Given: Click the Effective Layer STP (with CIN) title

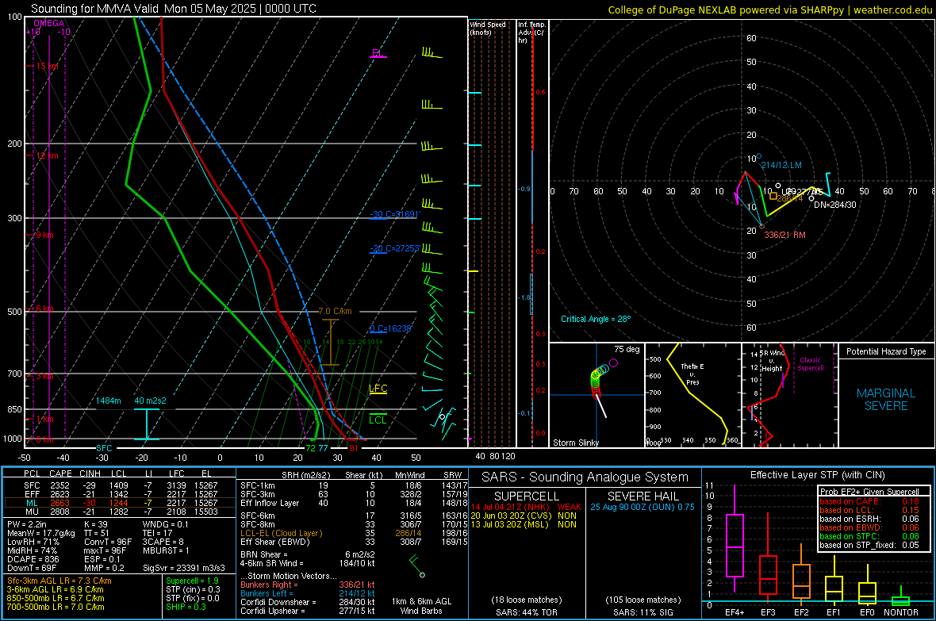Looking at the screenshot, I should pos(817,475).
